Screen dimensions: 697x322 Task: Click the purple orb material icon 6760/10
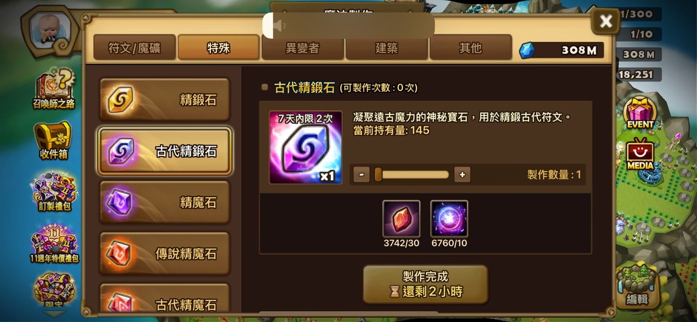(x=449, y=218)
